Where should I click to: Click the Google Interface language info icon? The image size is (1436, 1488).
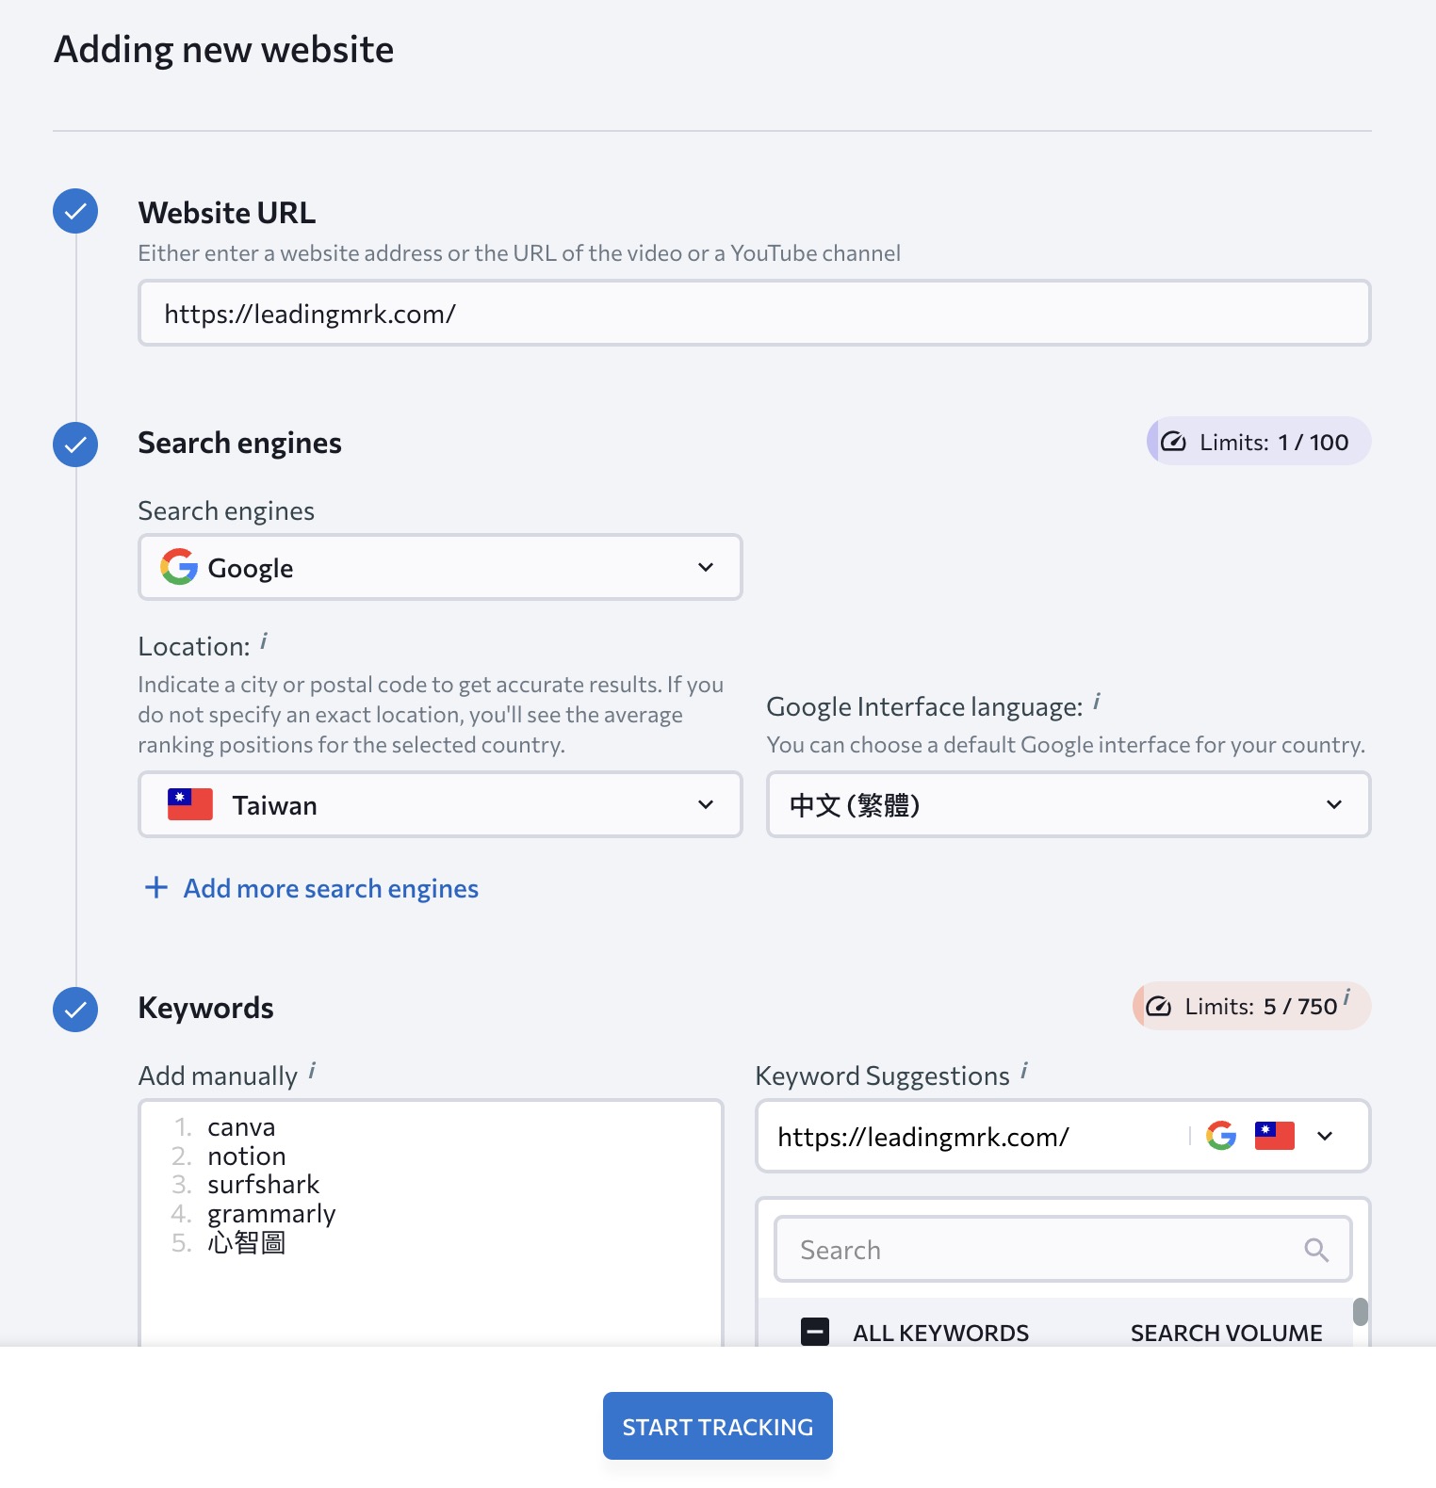(x=1097, y=702)
